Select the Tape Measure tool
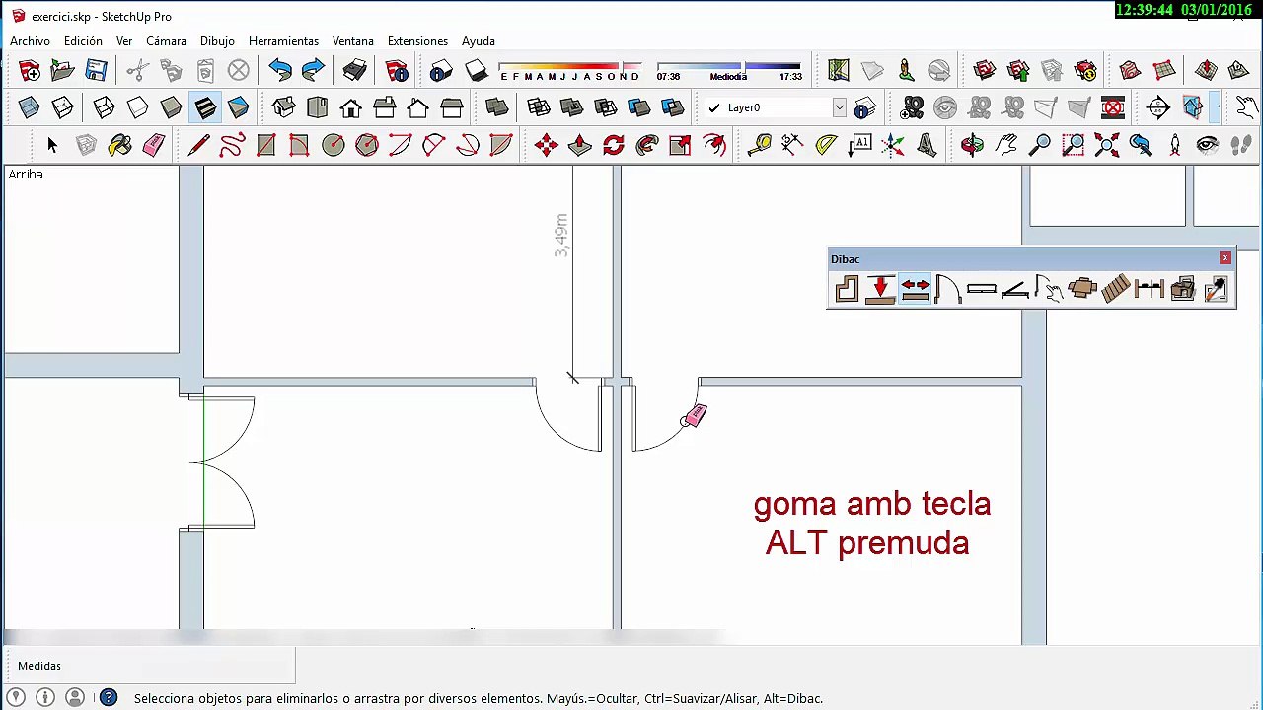The height and width of the screenshot is (710, 1263). tap(759, 145)
